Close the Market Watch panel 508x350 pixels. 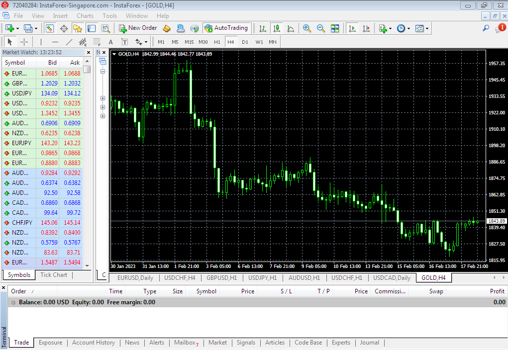[89, 53]
